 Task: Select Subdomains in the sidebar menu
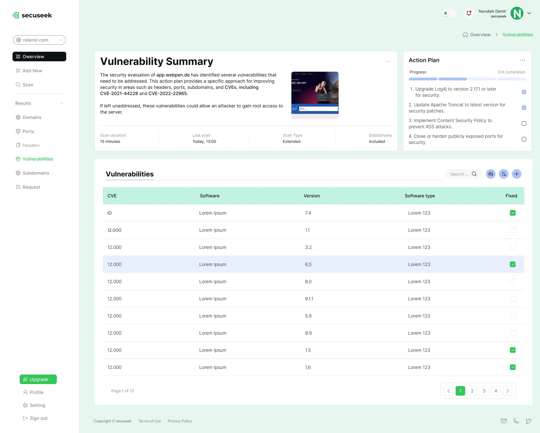point(36,173)
